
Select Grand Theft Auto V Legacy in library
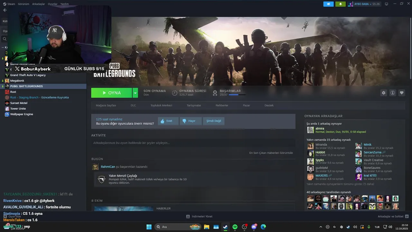[28, 75]
